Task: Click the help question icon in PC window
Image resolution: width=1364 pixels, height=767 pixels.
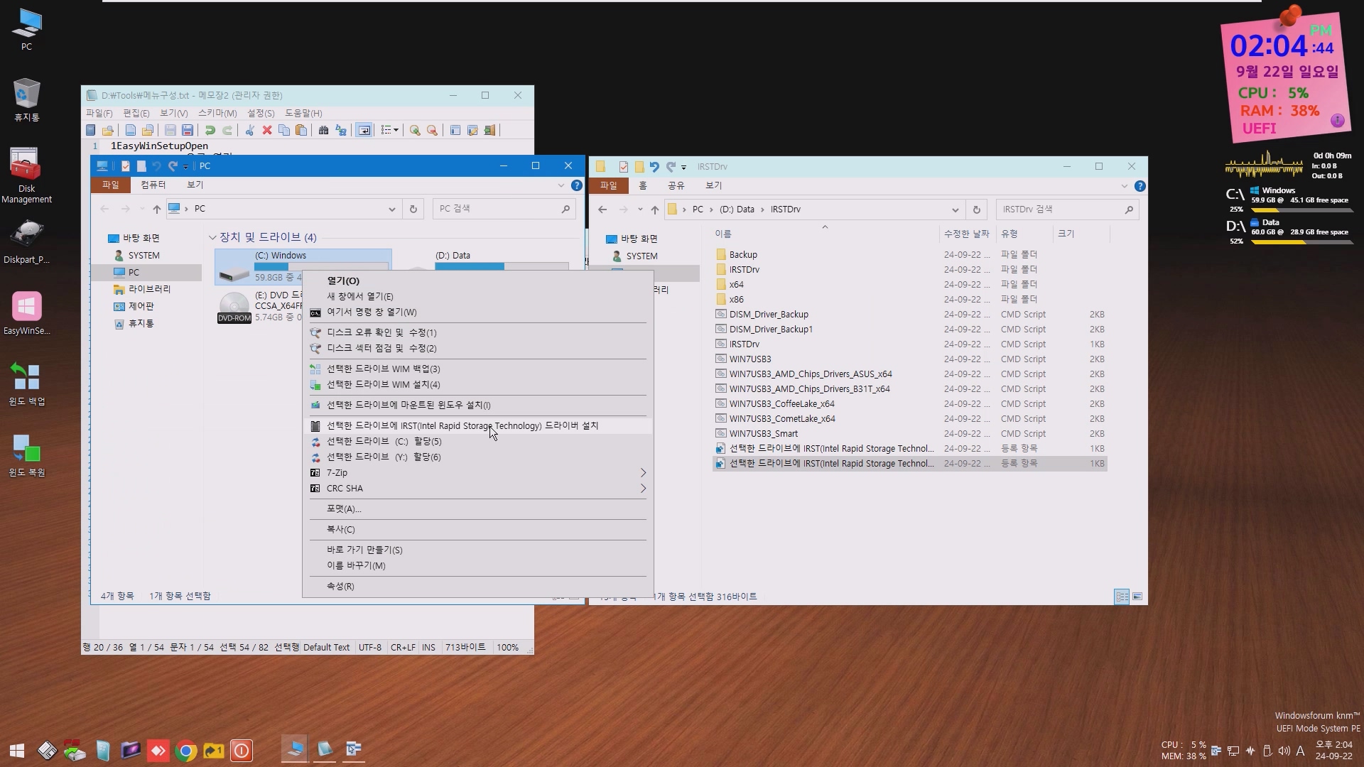Action: coord(576,185)
